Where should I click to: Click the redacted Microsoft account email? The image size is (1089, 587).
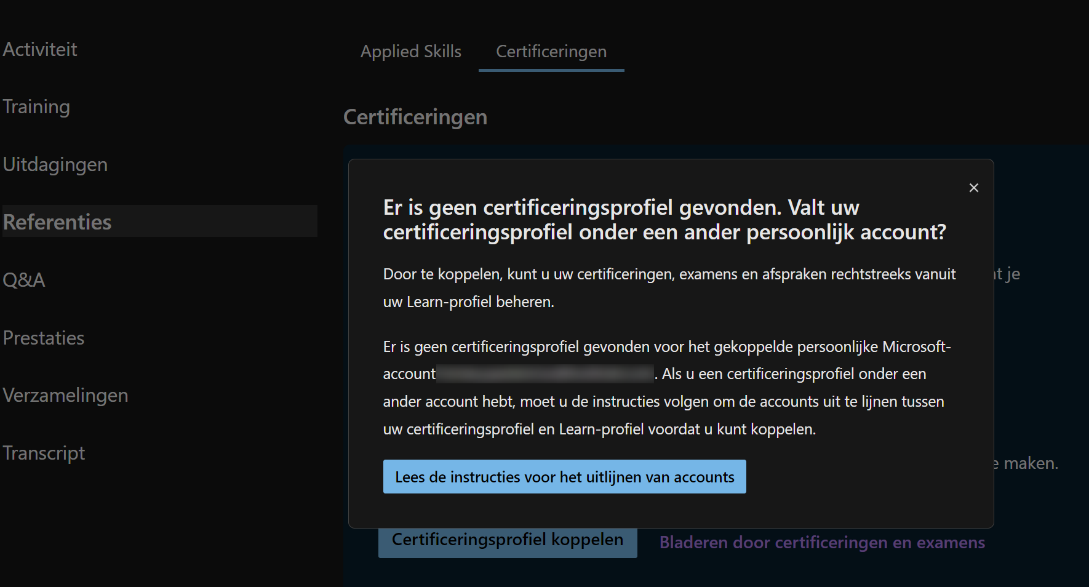coord(544,373)
